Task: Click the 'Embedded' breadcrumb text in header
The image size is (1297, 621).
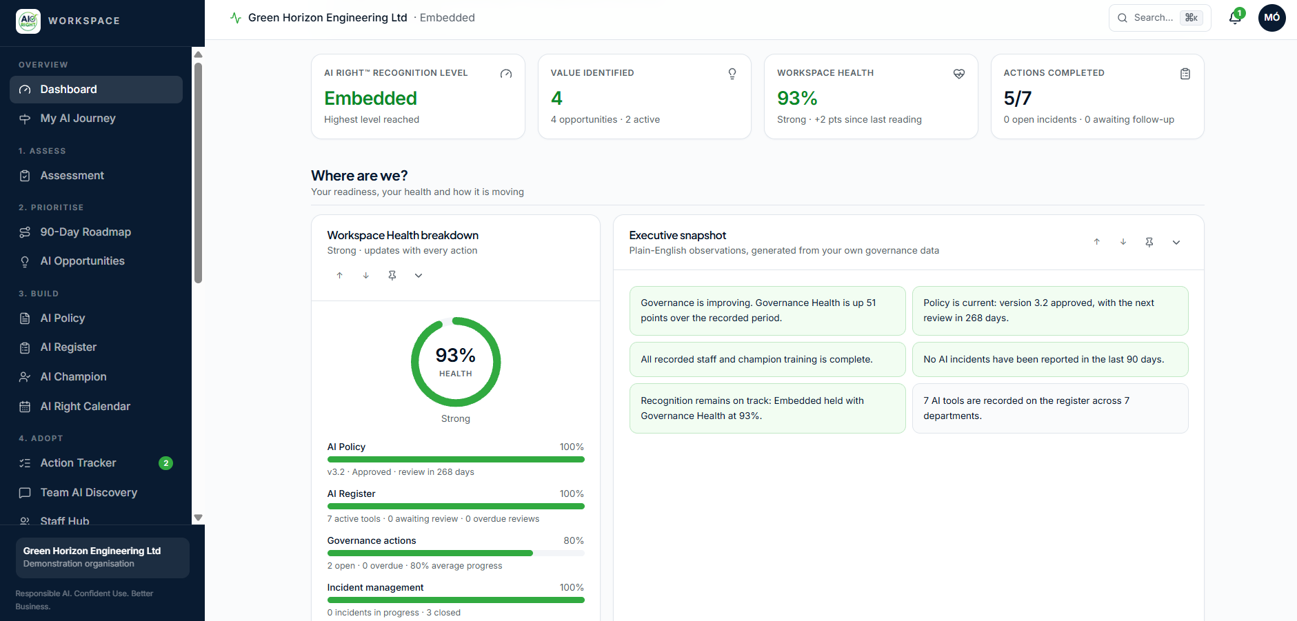Action: click(x=447, y=18)
